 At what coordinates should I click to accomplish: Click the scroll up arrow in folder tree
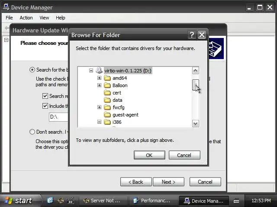195,71
